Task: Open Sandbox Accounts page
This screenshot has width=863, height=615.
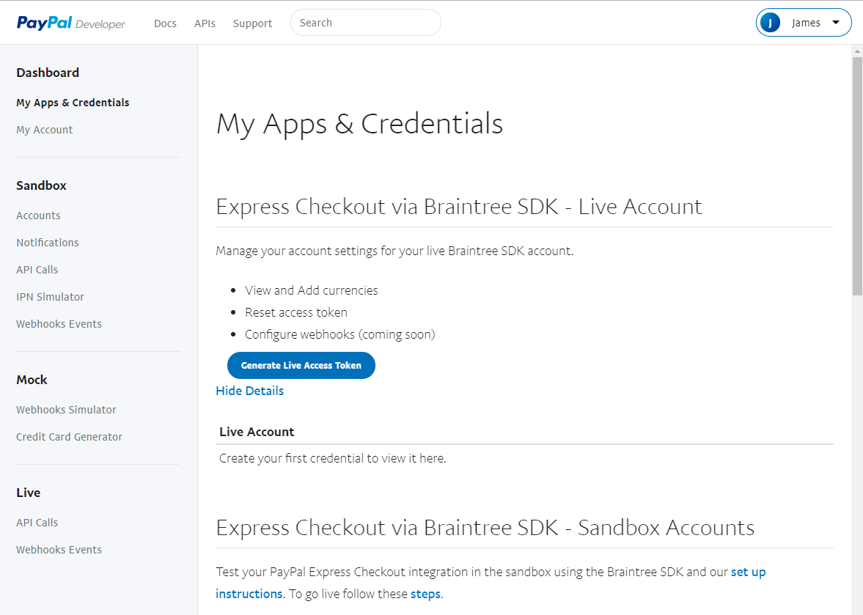Action: 38,216
